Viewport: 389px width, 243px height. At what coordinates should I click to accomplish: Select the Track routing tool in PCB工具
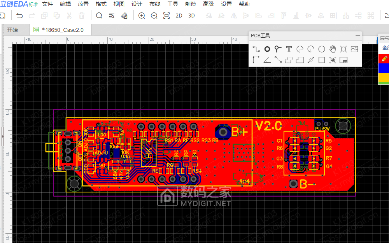(x=256, y=49)
